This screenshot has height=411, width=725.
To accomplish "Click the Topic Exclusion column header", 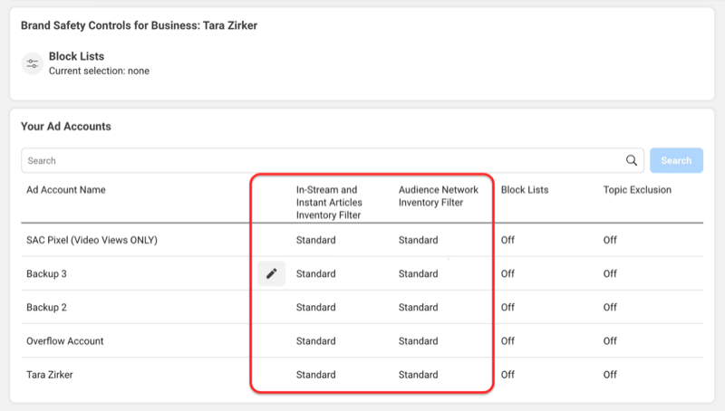I will [637, 190].
